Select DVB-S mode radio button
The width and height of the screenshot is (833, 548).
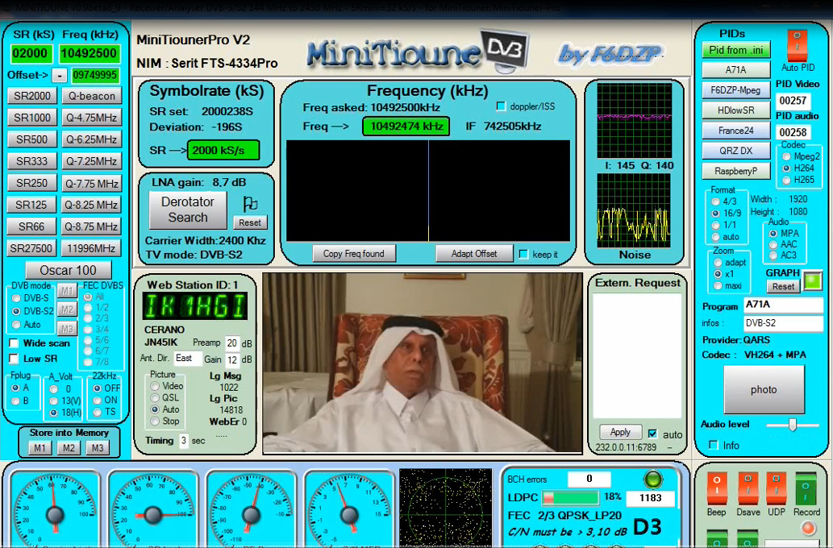[x=16, y=298]
